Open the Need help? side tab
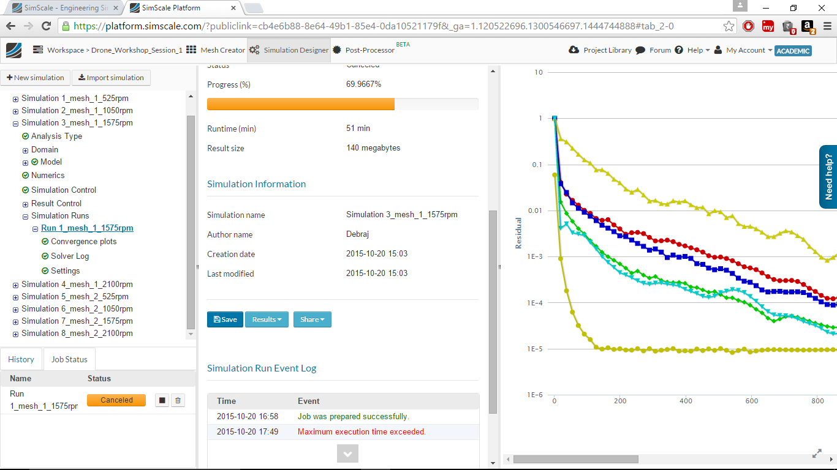The image size is (837, 470). (x=828, y=177)
